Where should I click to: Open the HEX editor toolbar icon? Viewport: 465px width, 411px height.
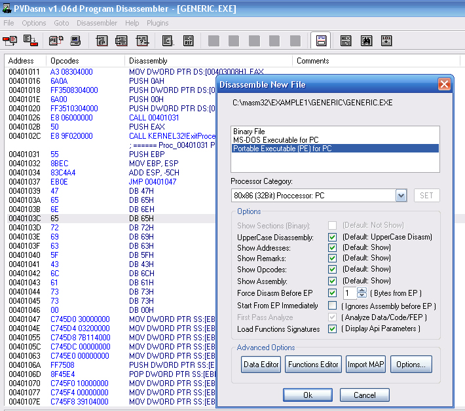click(346, 41)
